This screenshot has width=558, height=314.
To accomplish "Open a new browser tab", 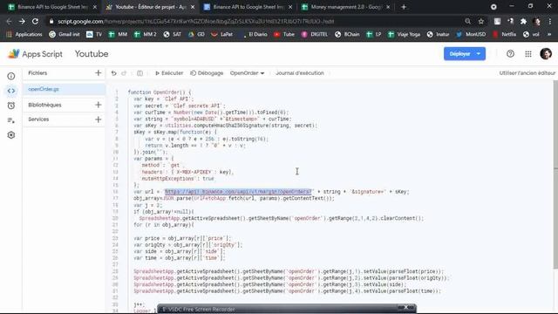I will pos(404,7).
